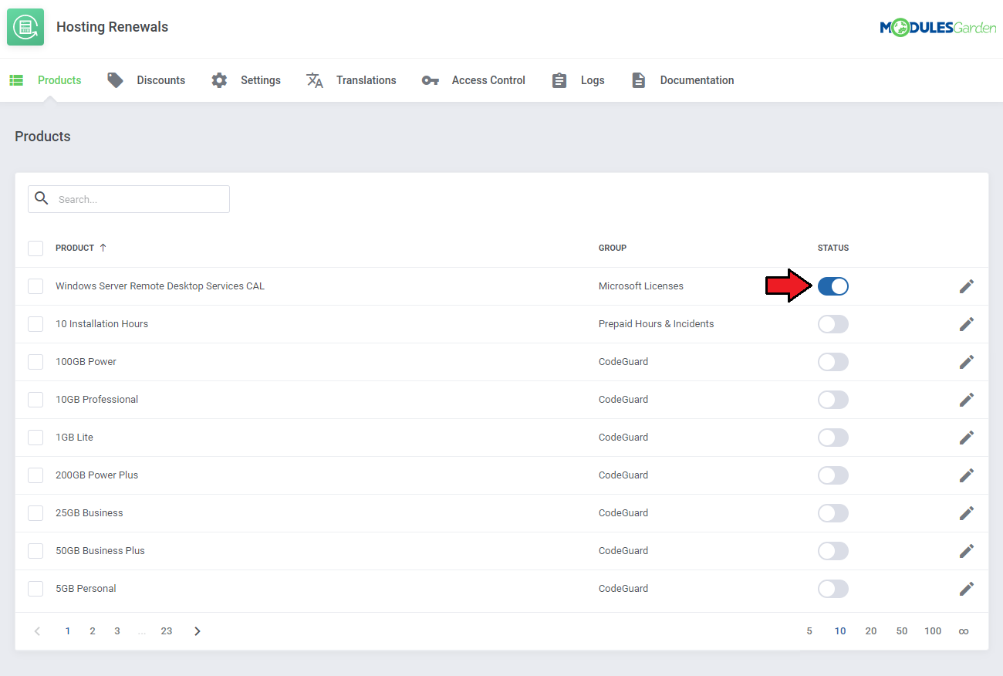Show all entries with infinity symbol
This screenshot has width=1003, height=676.
click(964, 631)
